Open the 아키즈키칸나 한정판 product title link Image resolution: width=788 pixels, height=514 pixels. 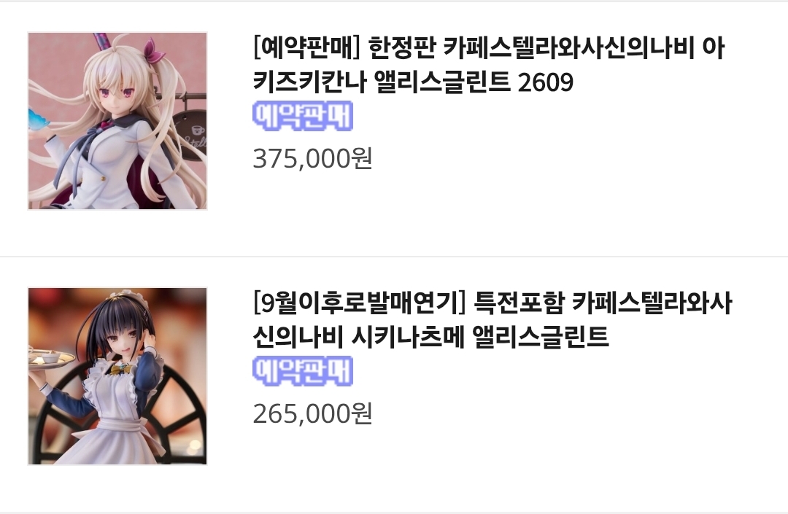point(488,65)
